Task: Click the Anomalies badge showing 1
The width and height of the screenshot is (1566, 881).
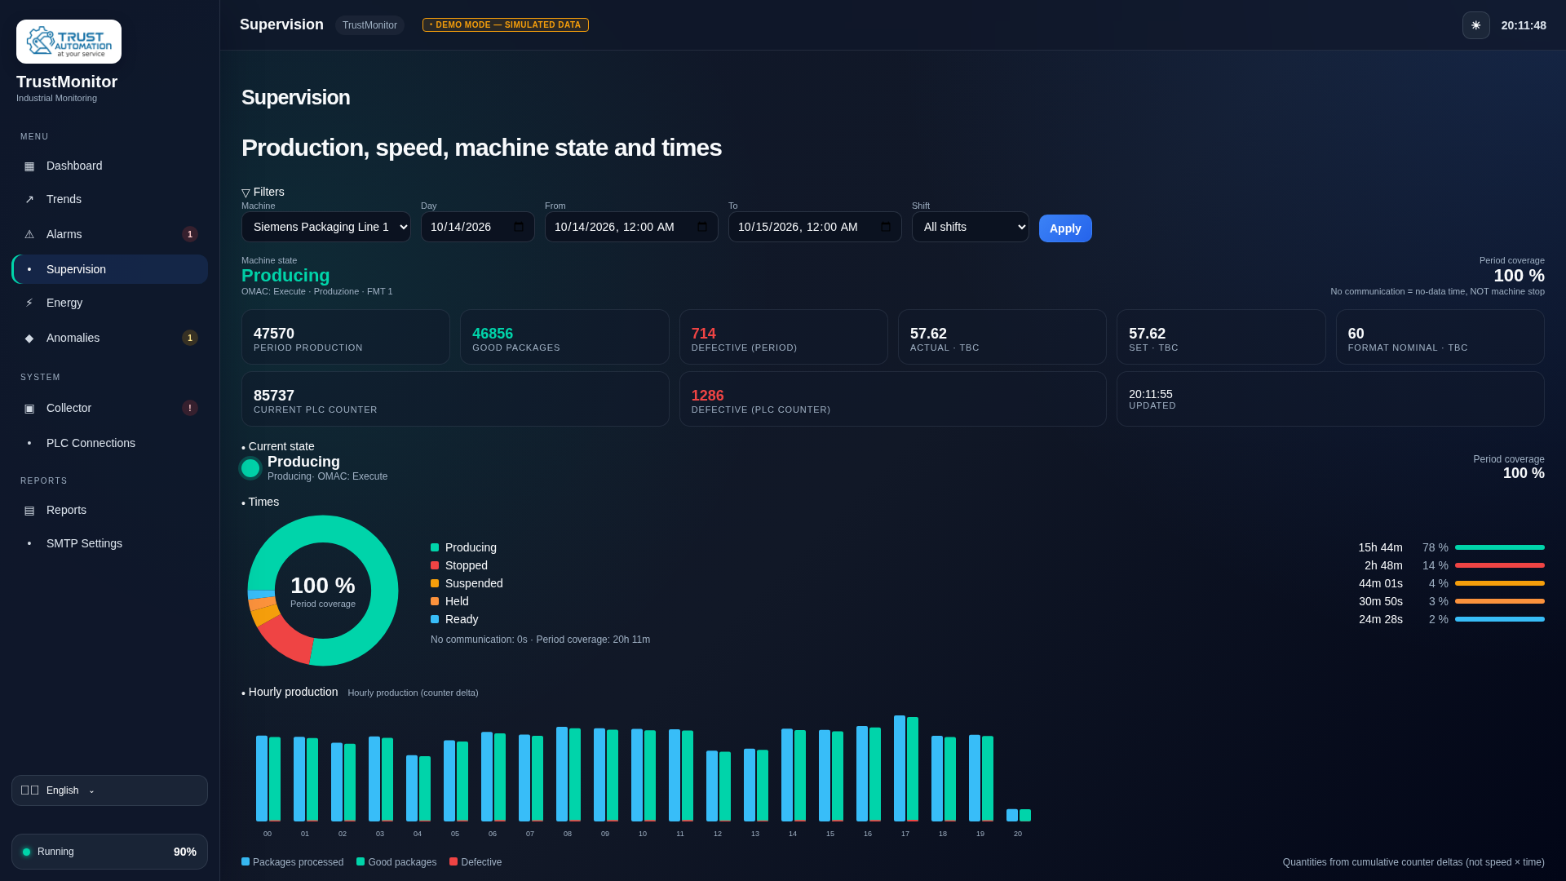Action: pyautogui.click(x=190, y=339)
